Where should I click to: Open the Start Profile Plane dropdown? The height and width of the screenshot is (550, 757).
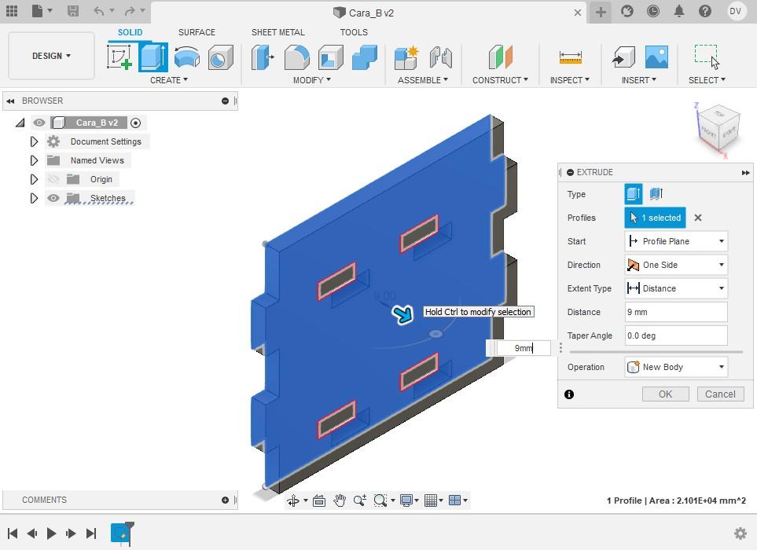pos(676,241)
